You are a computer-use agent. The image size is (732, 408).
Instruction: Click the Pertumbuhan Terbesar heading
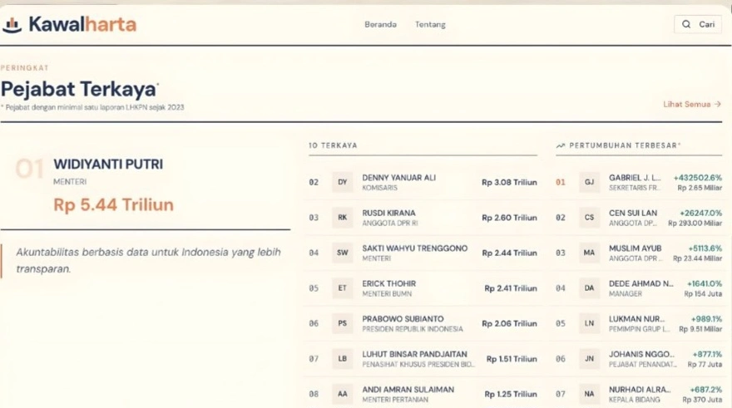[x=625, y=145]
